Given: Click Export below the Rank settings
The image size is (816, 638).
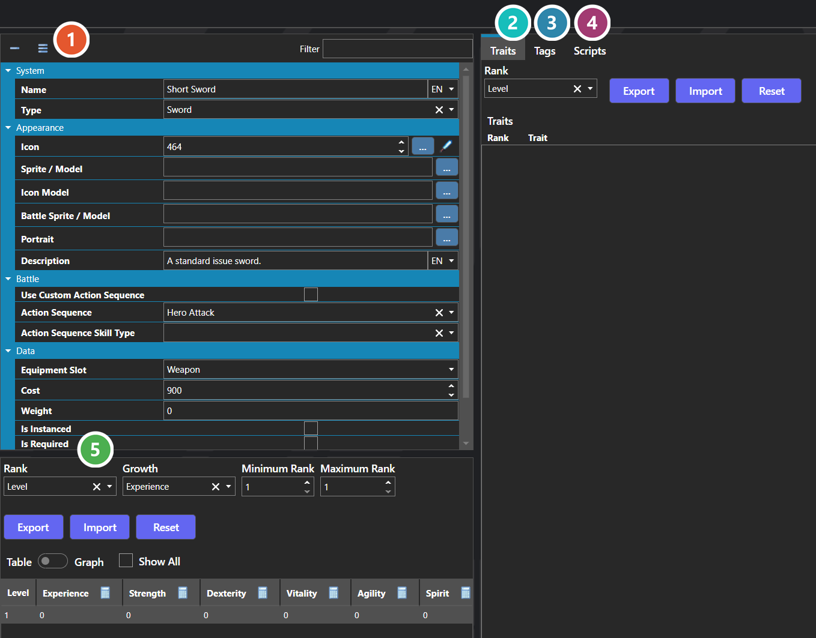Looking at the screenshot, I should click(34, 527).
